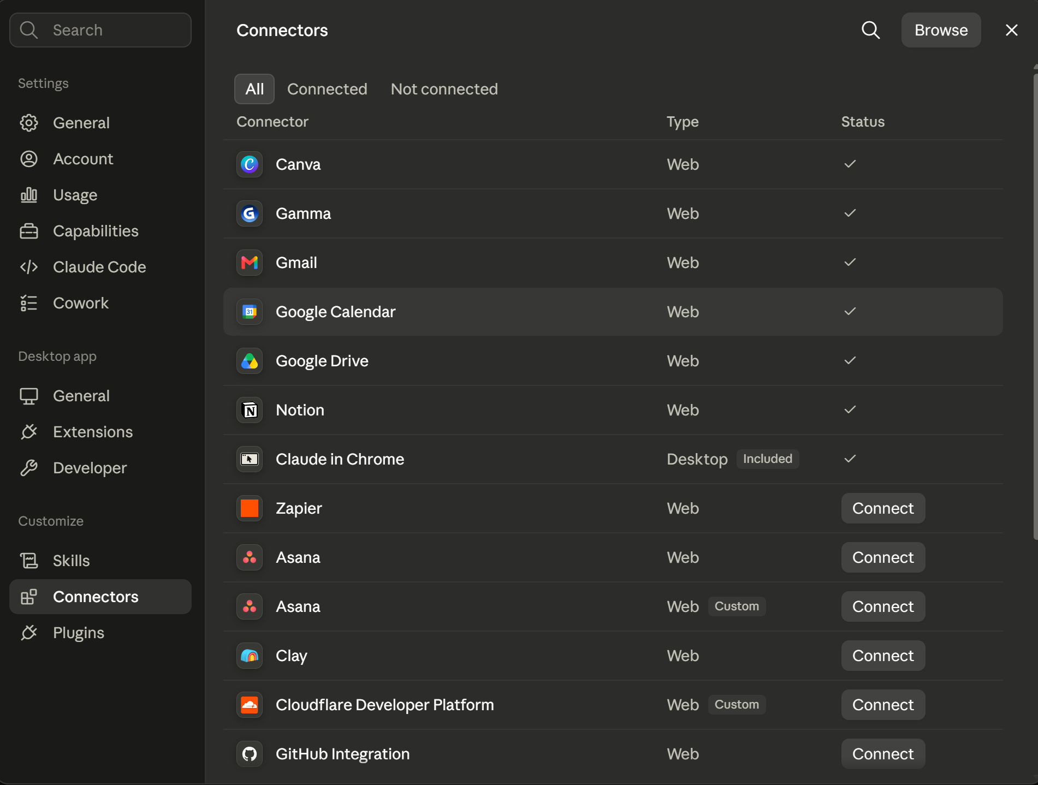This screenshot has height=785, width=1038.
Task: Click the Google Drive icon
Action: [x=250, y=361]
